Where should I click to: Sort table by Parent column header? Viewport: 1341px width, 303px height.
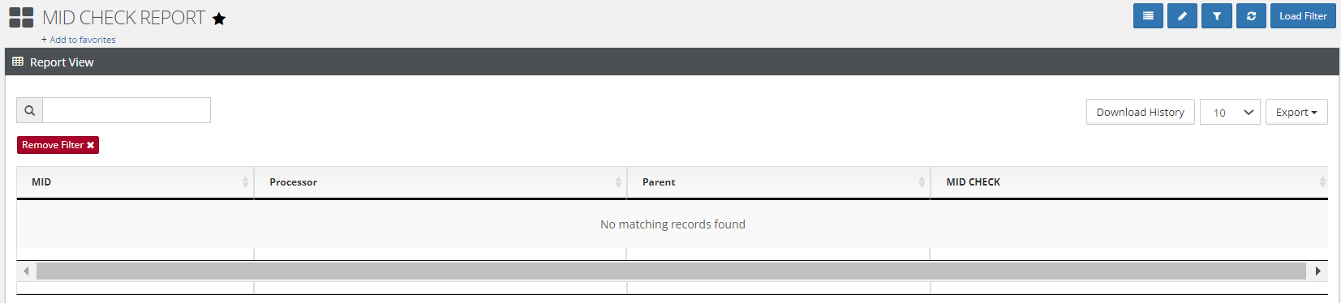pos(779,182)
